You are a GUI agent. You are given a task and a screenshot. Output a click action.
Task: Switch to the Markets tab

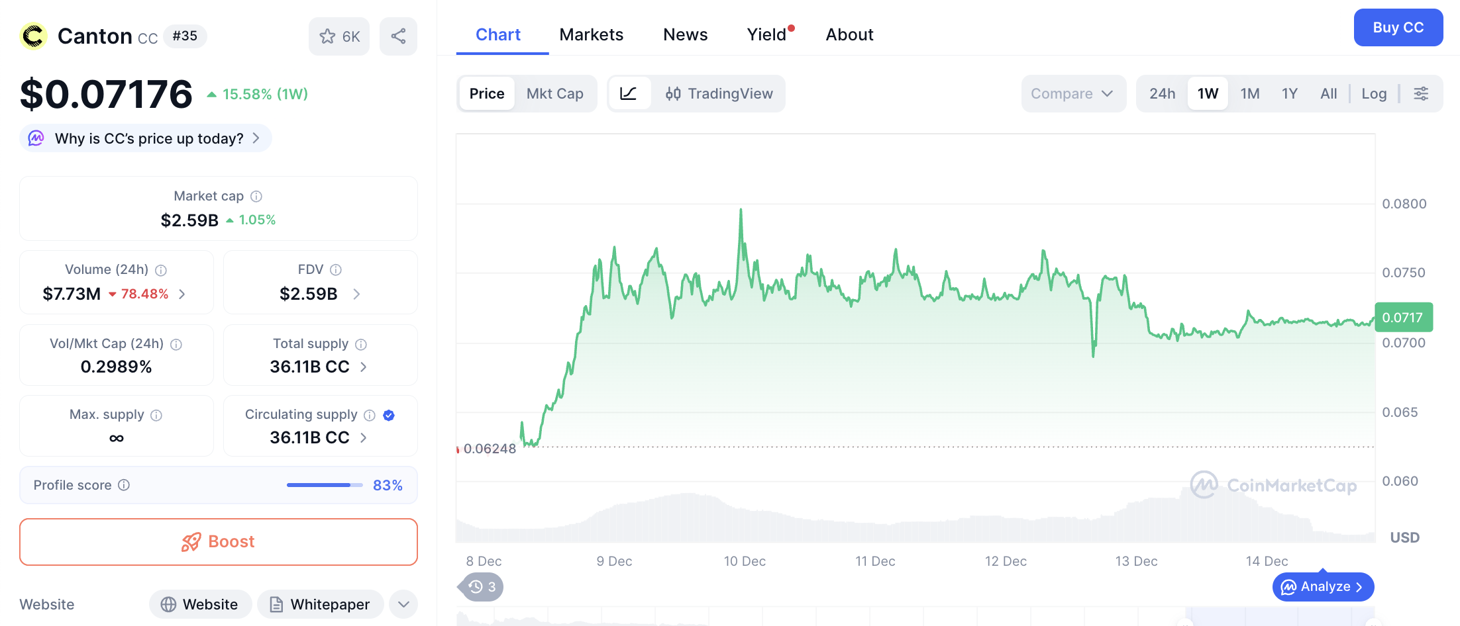click(x=591, y=34)
